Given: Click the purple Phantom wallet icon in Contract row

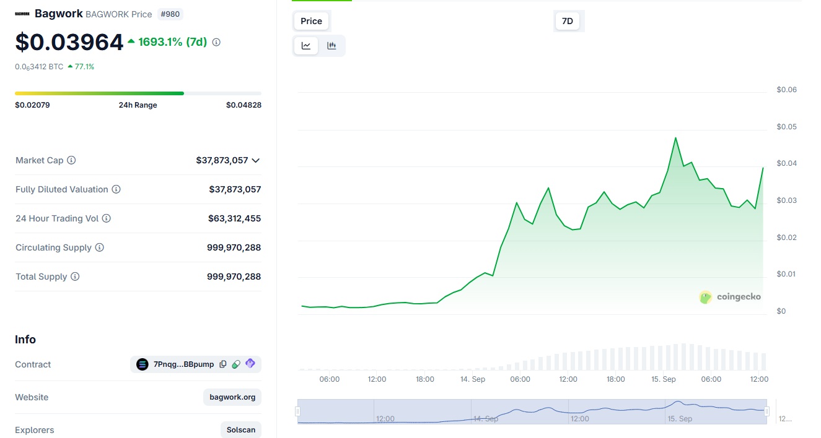Looking at the screenshot, I should coord(250,364).
